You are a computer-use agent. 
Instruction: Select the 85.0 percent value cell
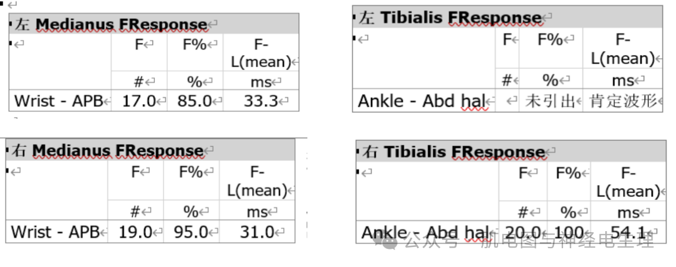(194, 101)
